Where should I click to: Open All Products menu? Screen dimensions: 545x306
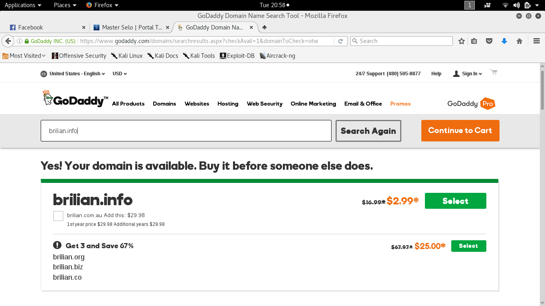point(128,104)
